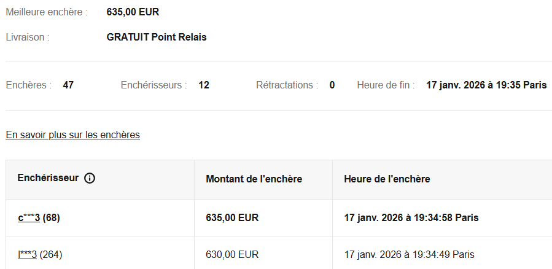Click the 635,00 EUR amount in table row
The image size is (552, 269).
[232, 217]
